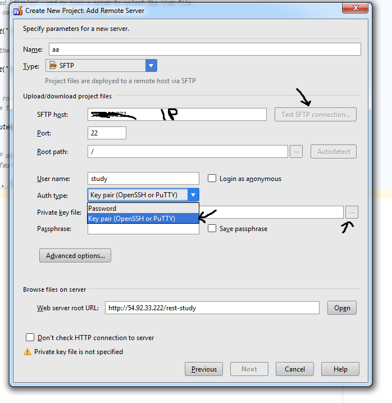Click 'Private key file is not specified' text
The image size is (392, 403).
pyautogui.click(x=79, y=352)
